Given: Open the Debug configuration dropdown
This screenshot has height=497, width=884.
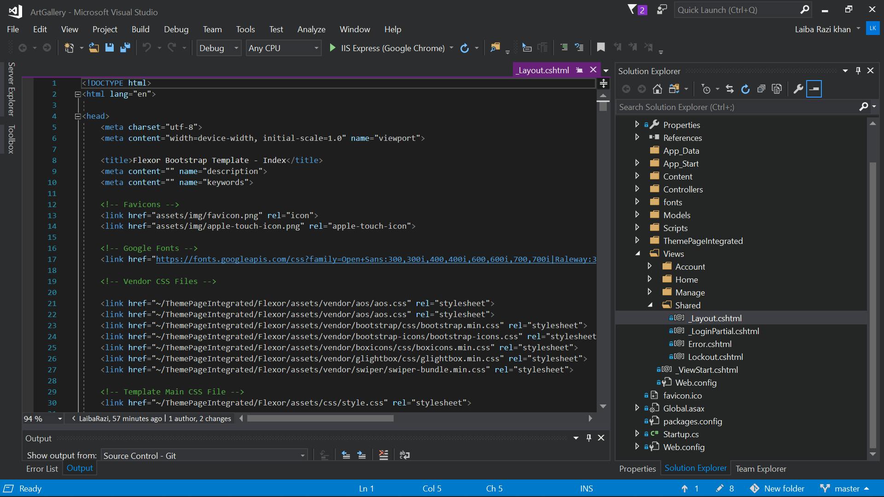Looking at the screenshot, I should coord(219,48).
